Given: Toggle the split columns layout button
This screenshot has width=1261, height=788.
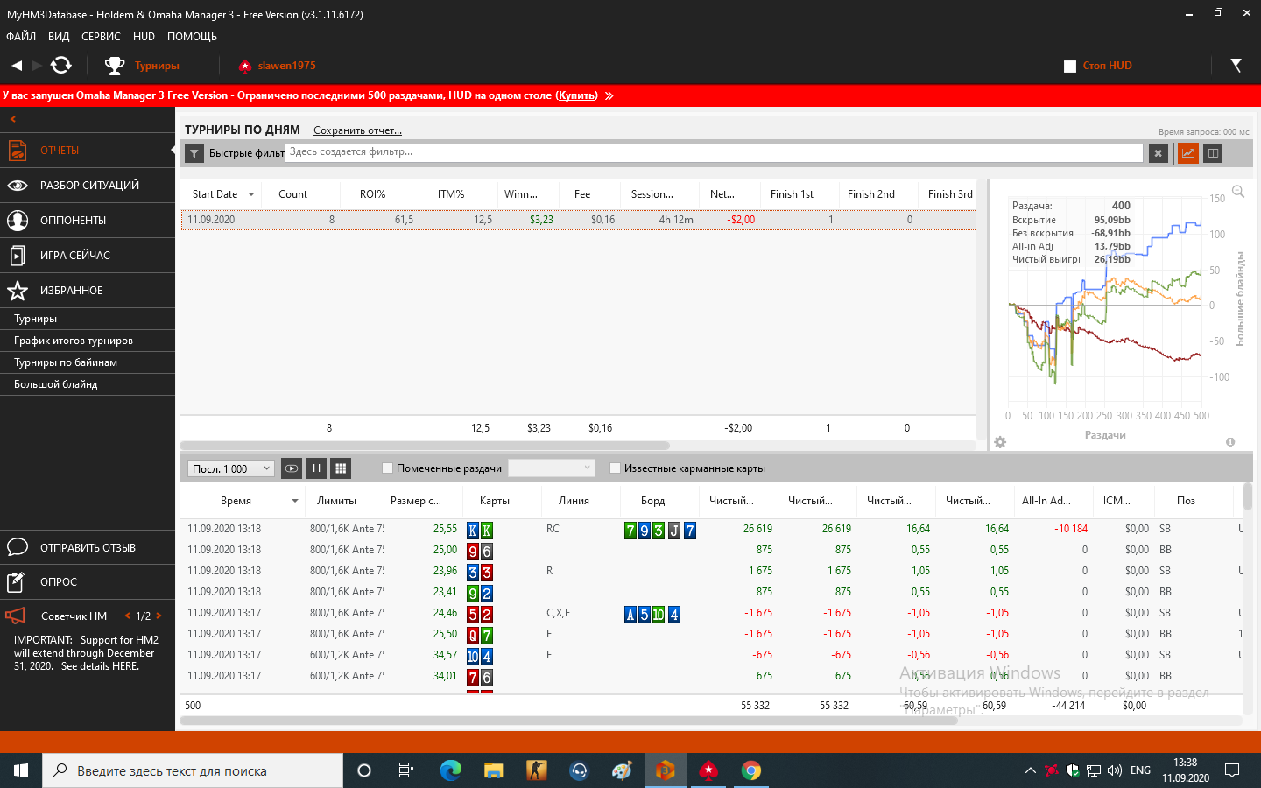Looking at the screenshot, I should coord(1213,153).
